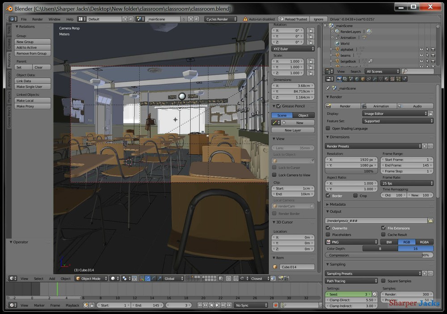Select the translate manipulator arrow icon
The width and height of the screenshot is (447, 314).
[x=148, y=278]
